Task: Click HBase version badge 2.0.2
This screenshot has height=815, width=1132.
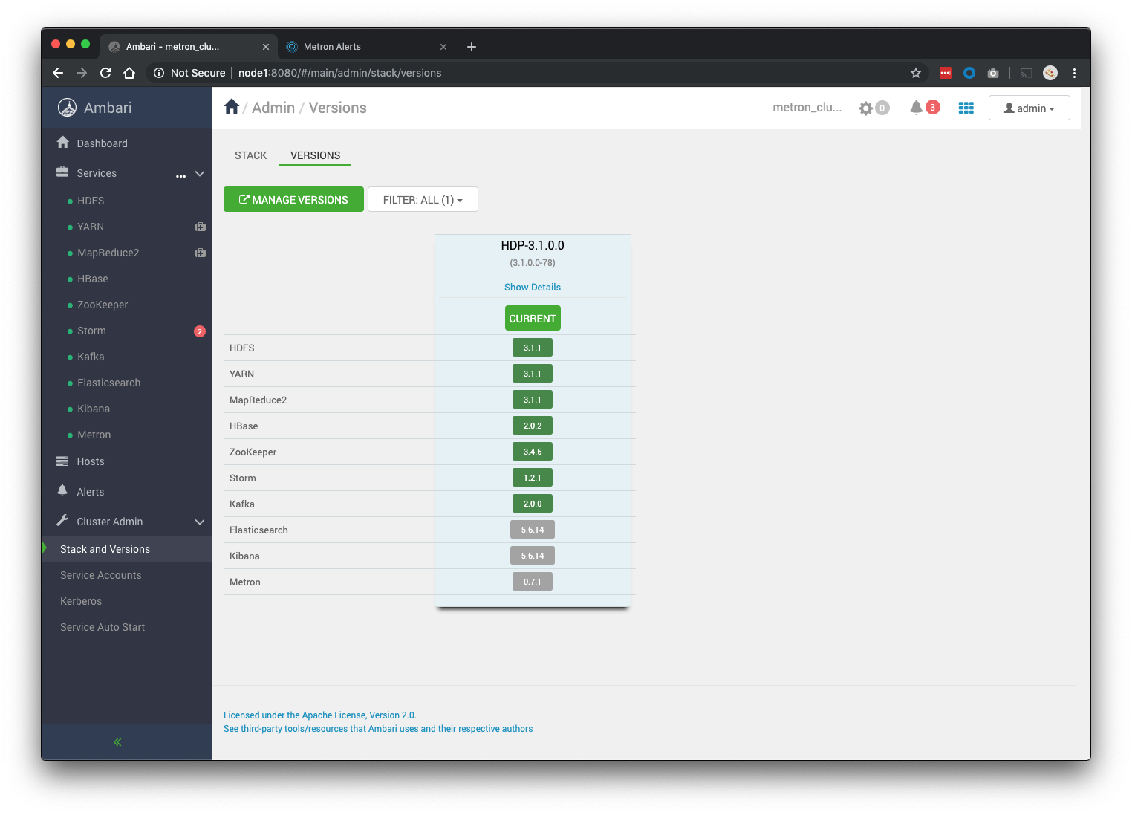Action: click(x=533, y=426)
